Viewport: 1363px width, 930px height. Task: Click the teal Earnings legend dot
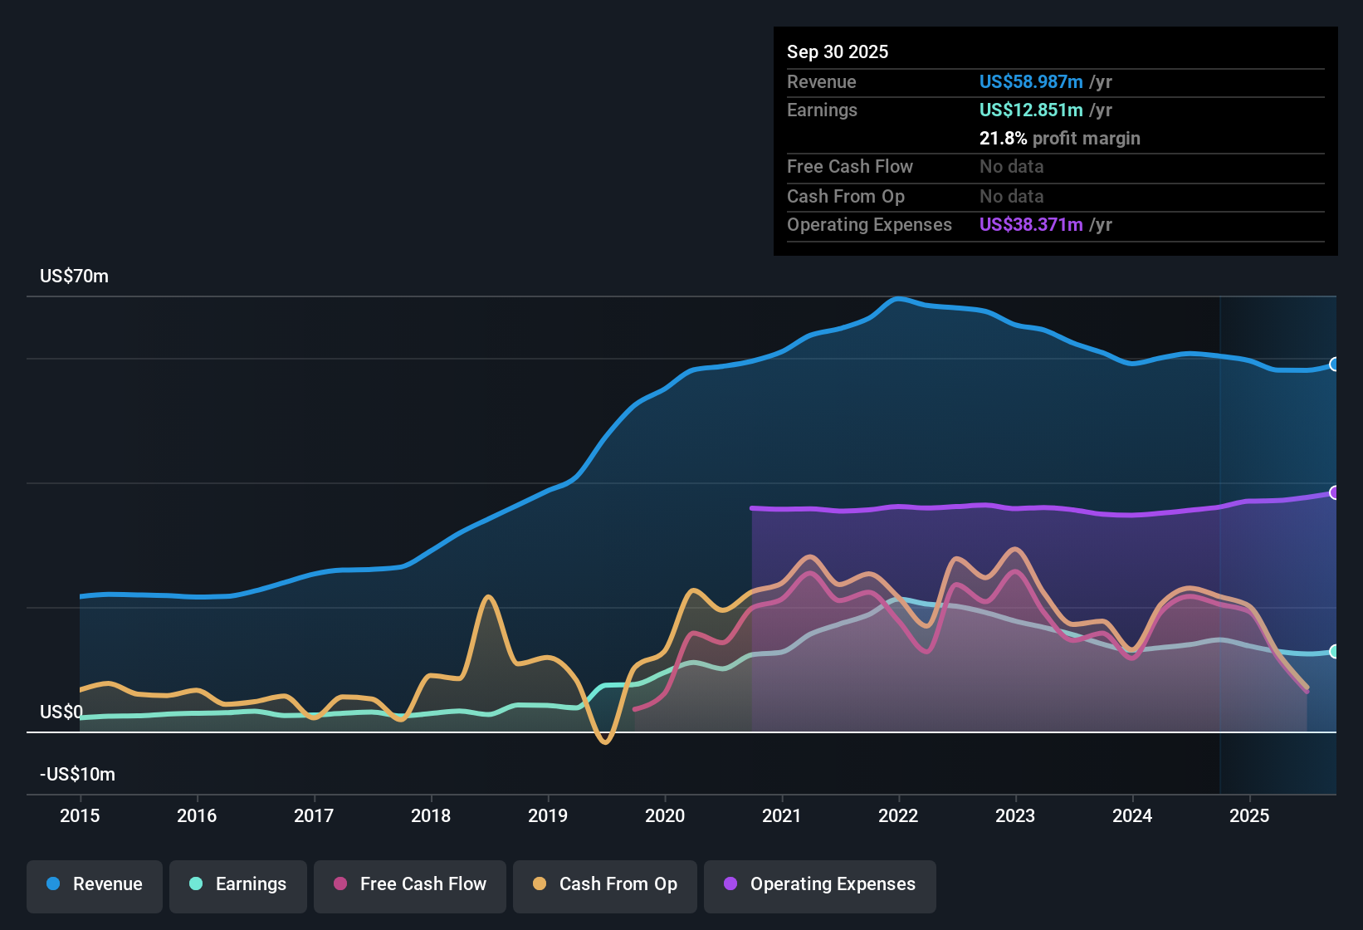point(196,884)
